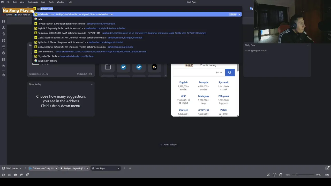Select the 'Yayında Olan İlanlar' suggestion

point(137,56)
